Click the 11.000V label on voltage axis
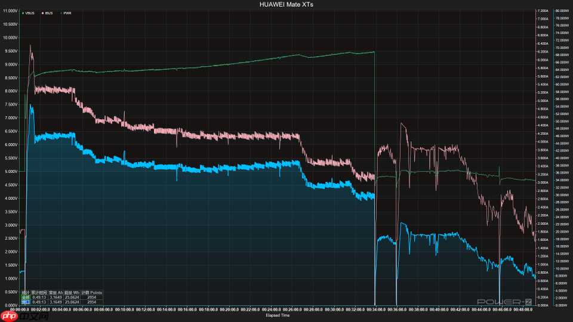Viewport: 573px width, 322px height. (x=10, y=24)
